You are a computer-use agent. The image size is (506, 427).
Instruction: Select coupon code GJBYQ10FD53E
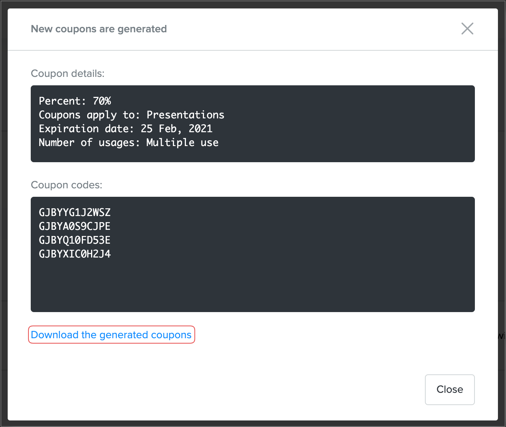coord(75,240)
